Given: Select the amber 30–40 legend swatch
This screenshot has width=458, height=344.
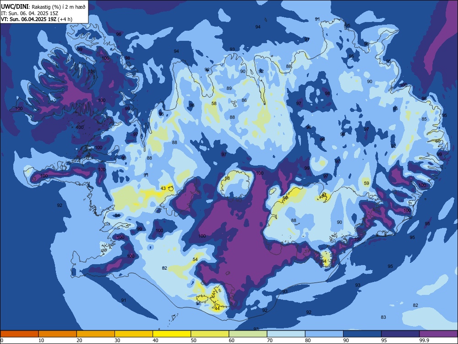Looking at the screenshot, I should pyautogui.click(x=134, y=334).
